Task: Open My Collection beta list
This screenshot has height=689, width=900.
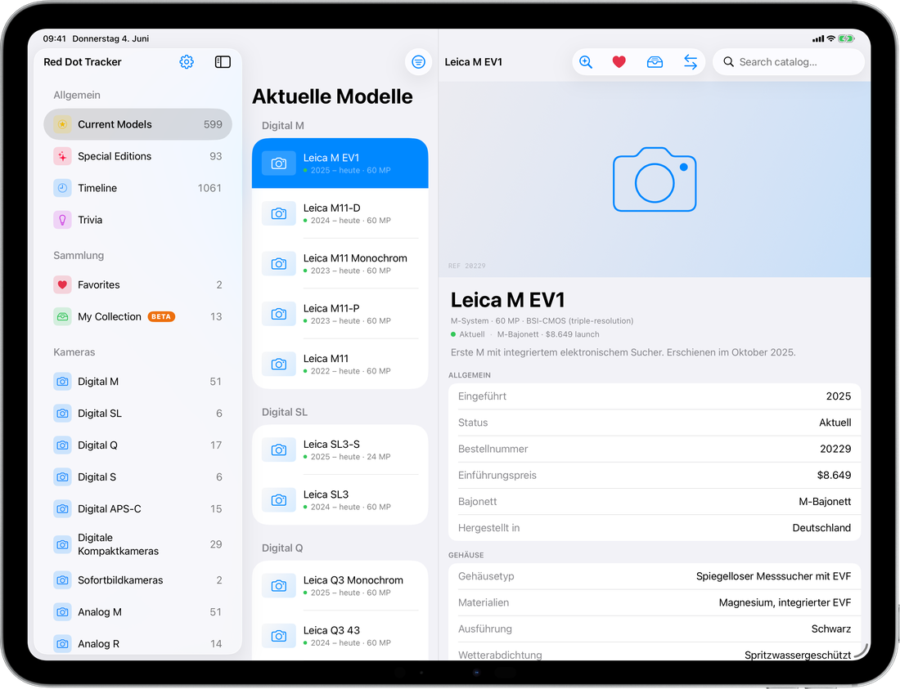Action: tap(137, 316)
